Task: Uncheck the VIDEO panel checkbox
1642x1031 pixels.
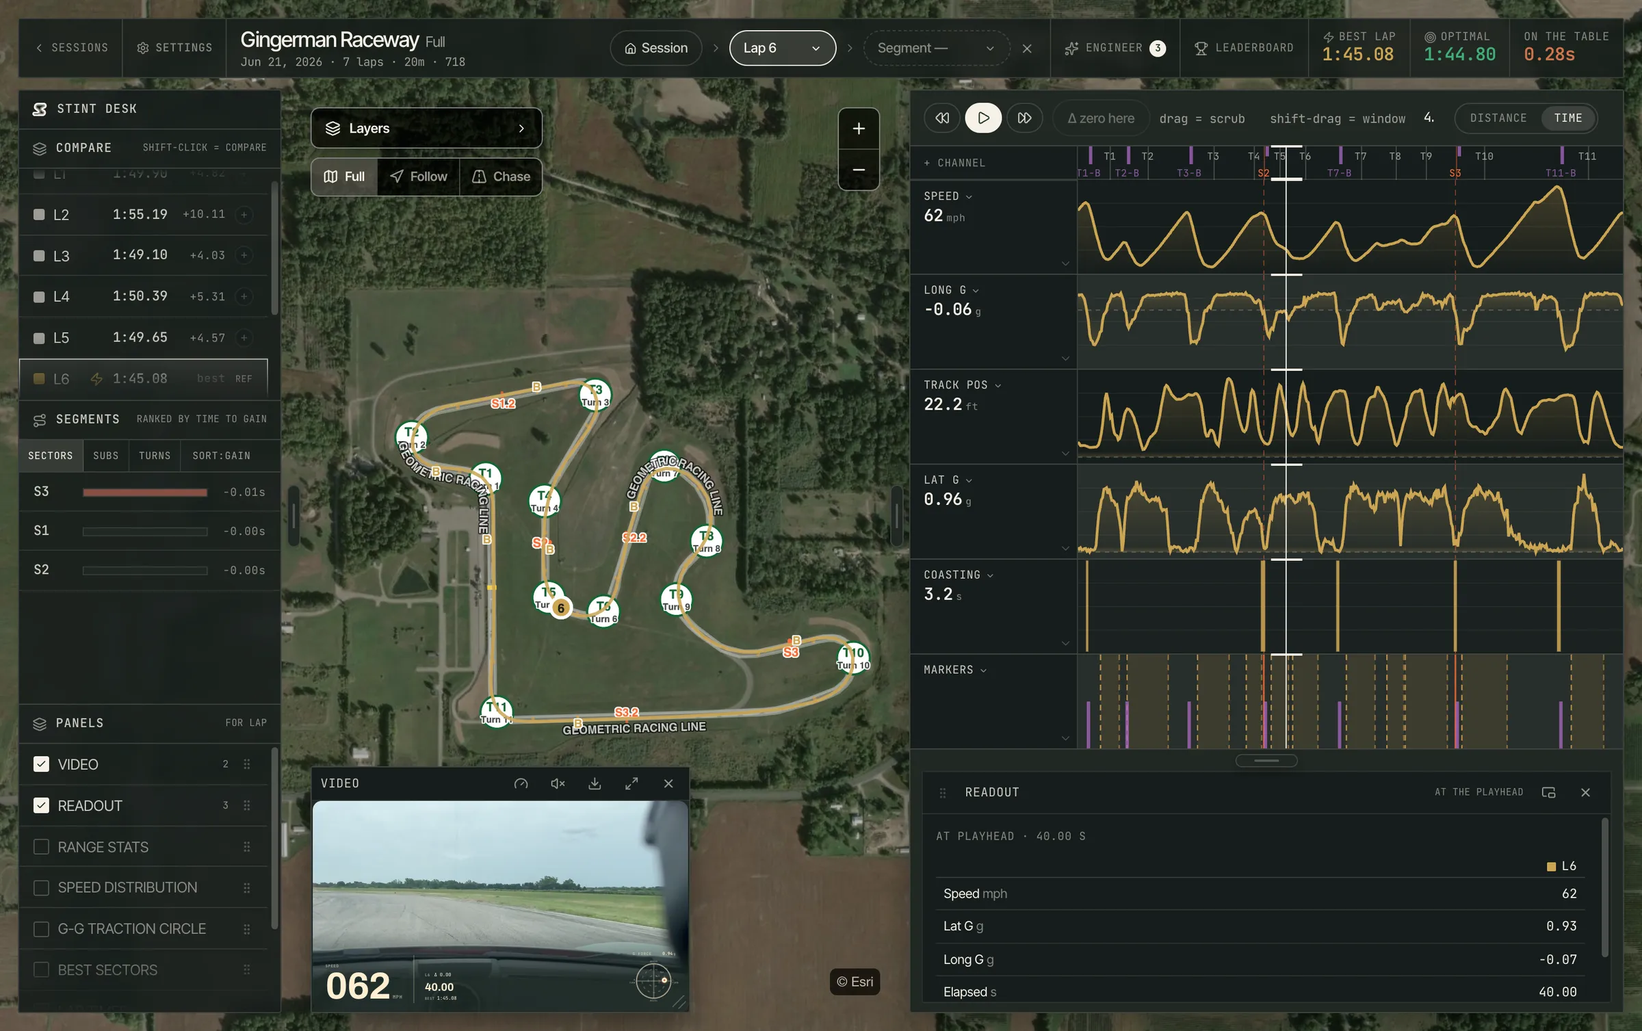Action: pos(41,764)
